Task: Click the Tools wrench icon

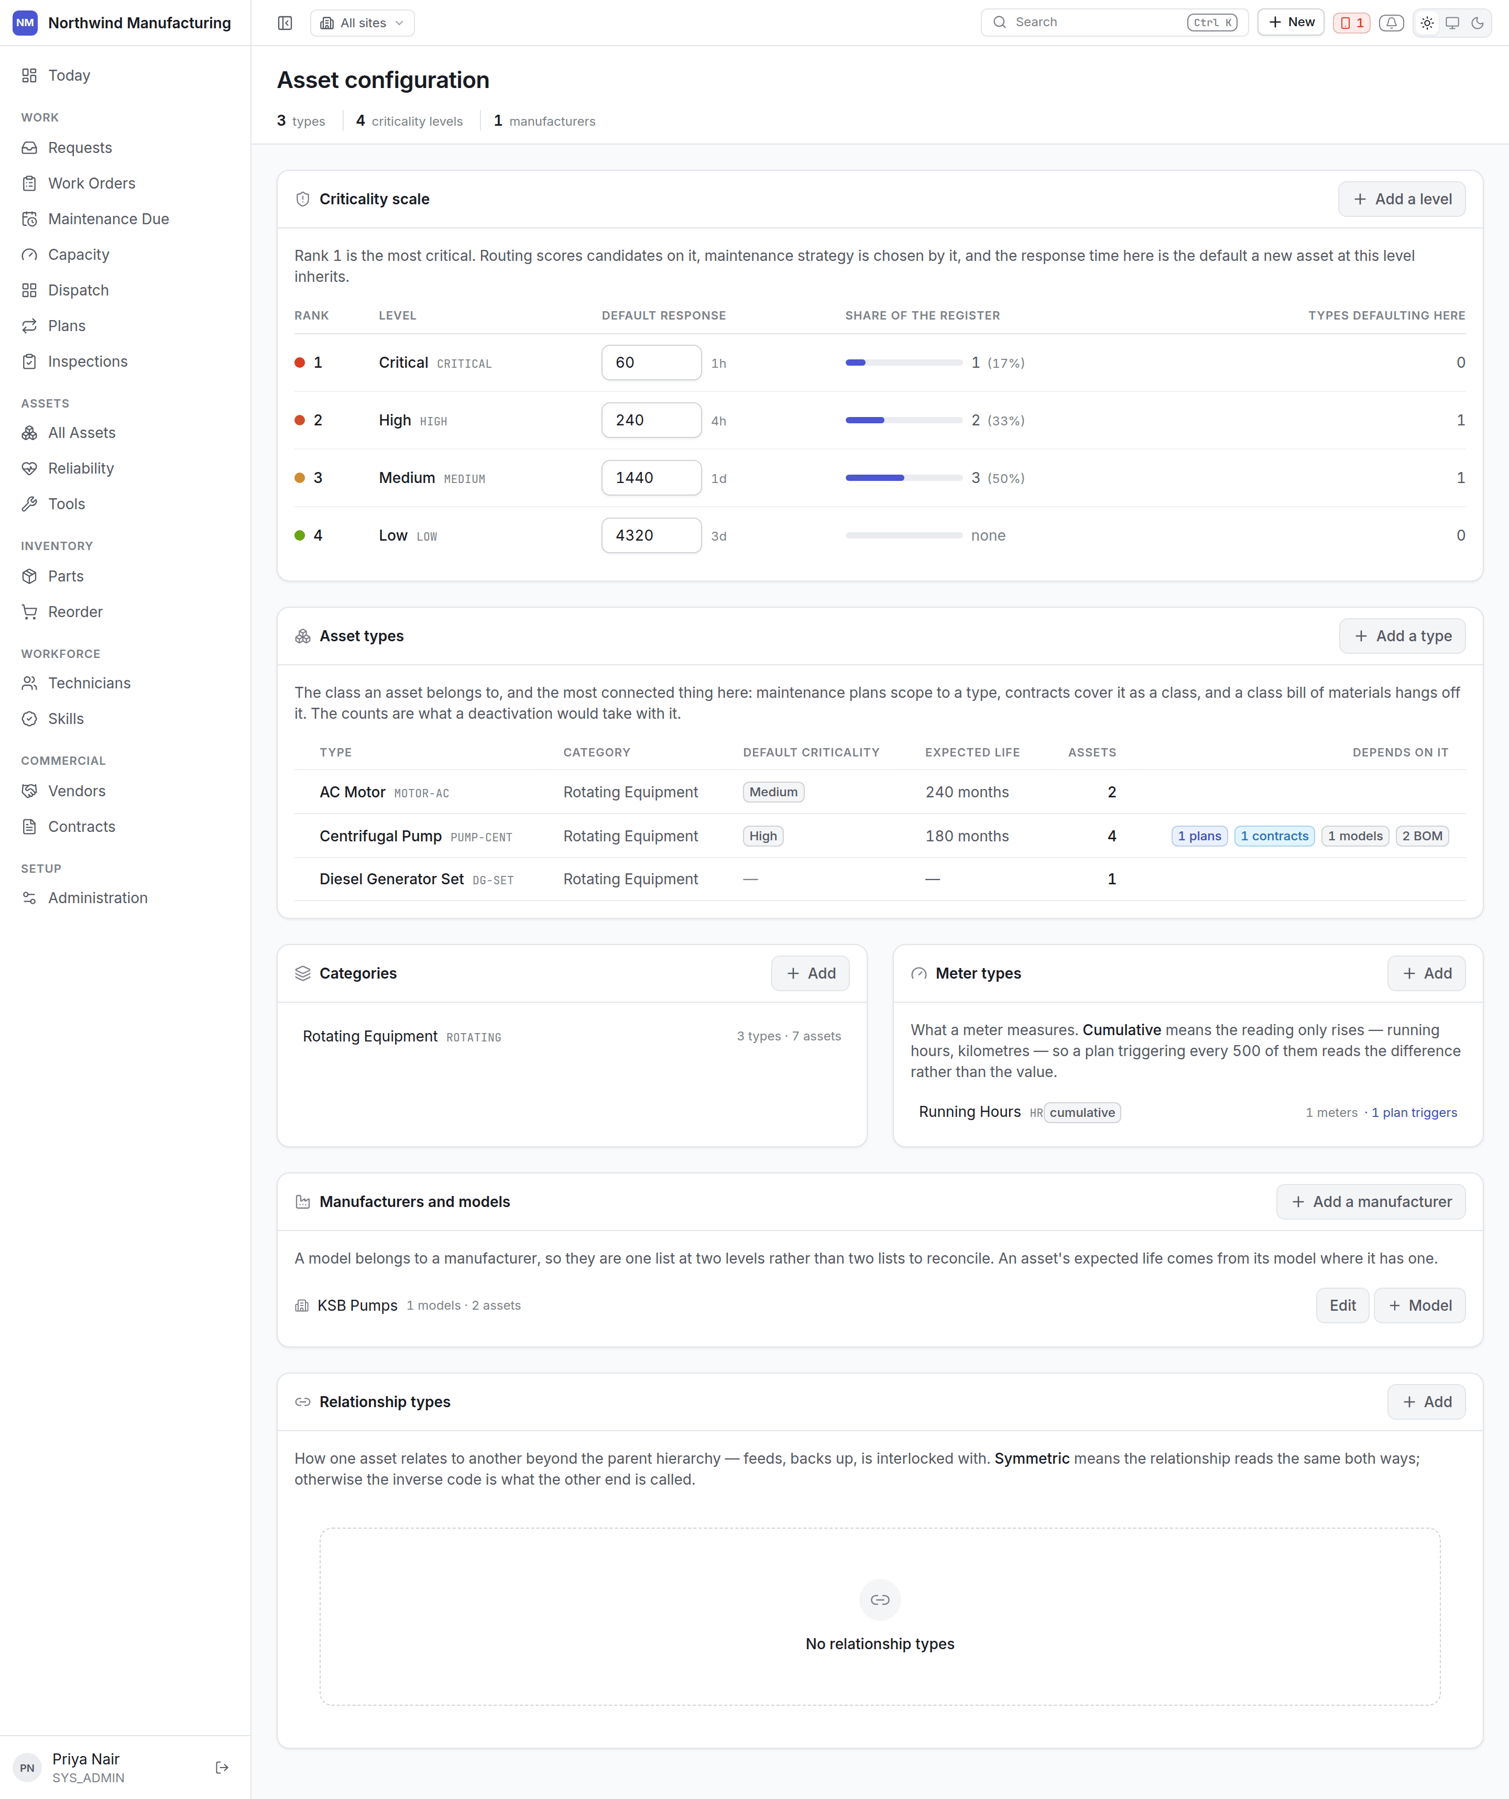Action: [30, 504]
